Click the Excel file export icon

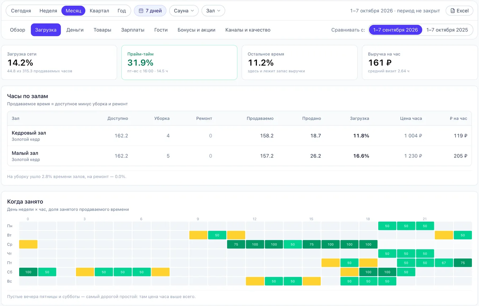point(452,11)
